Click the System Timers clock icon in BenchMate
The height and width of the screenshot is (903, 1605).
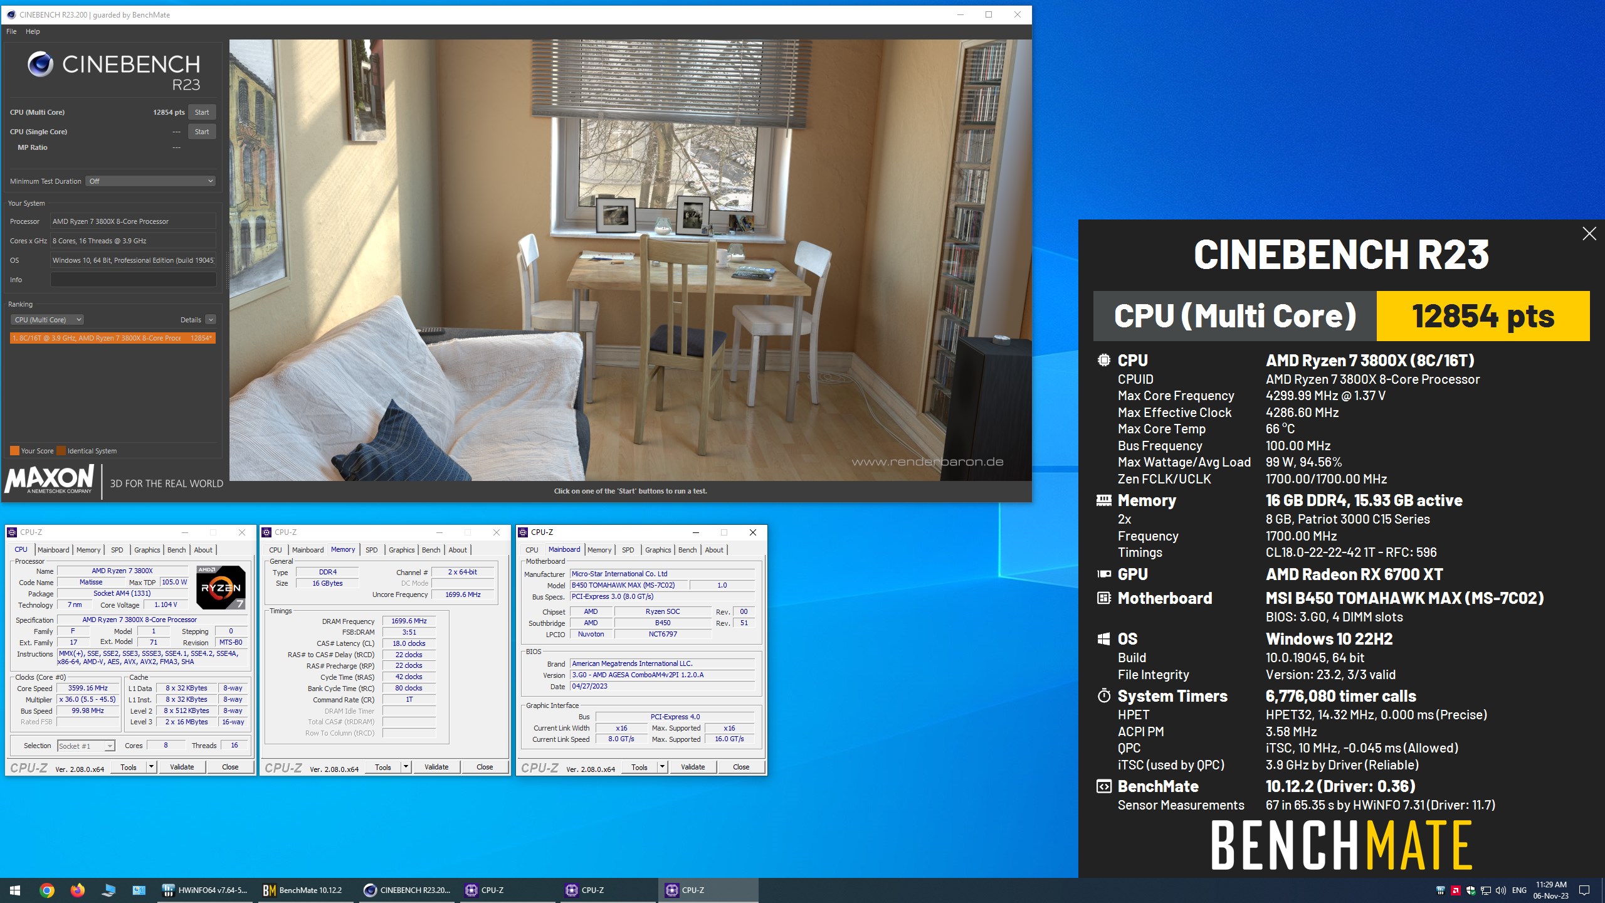[1103, 696]
